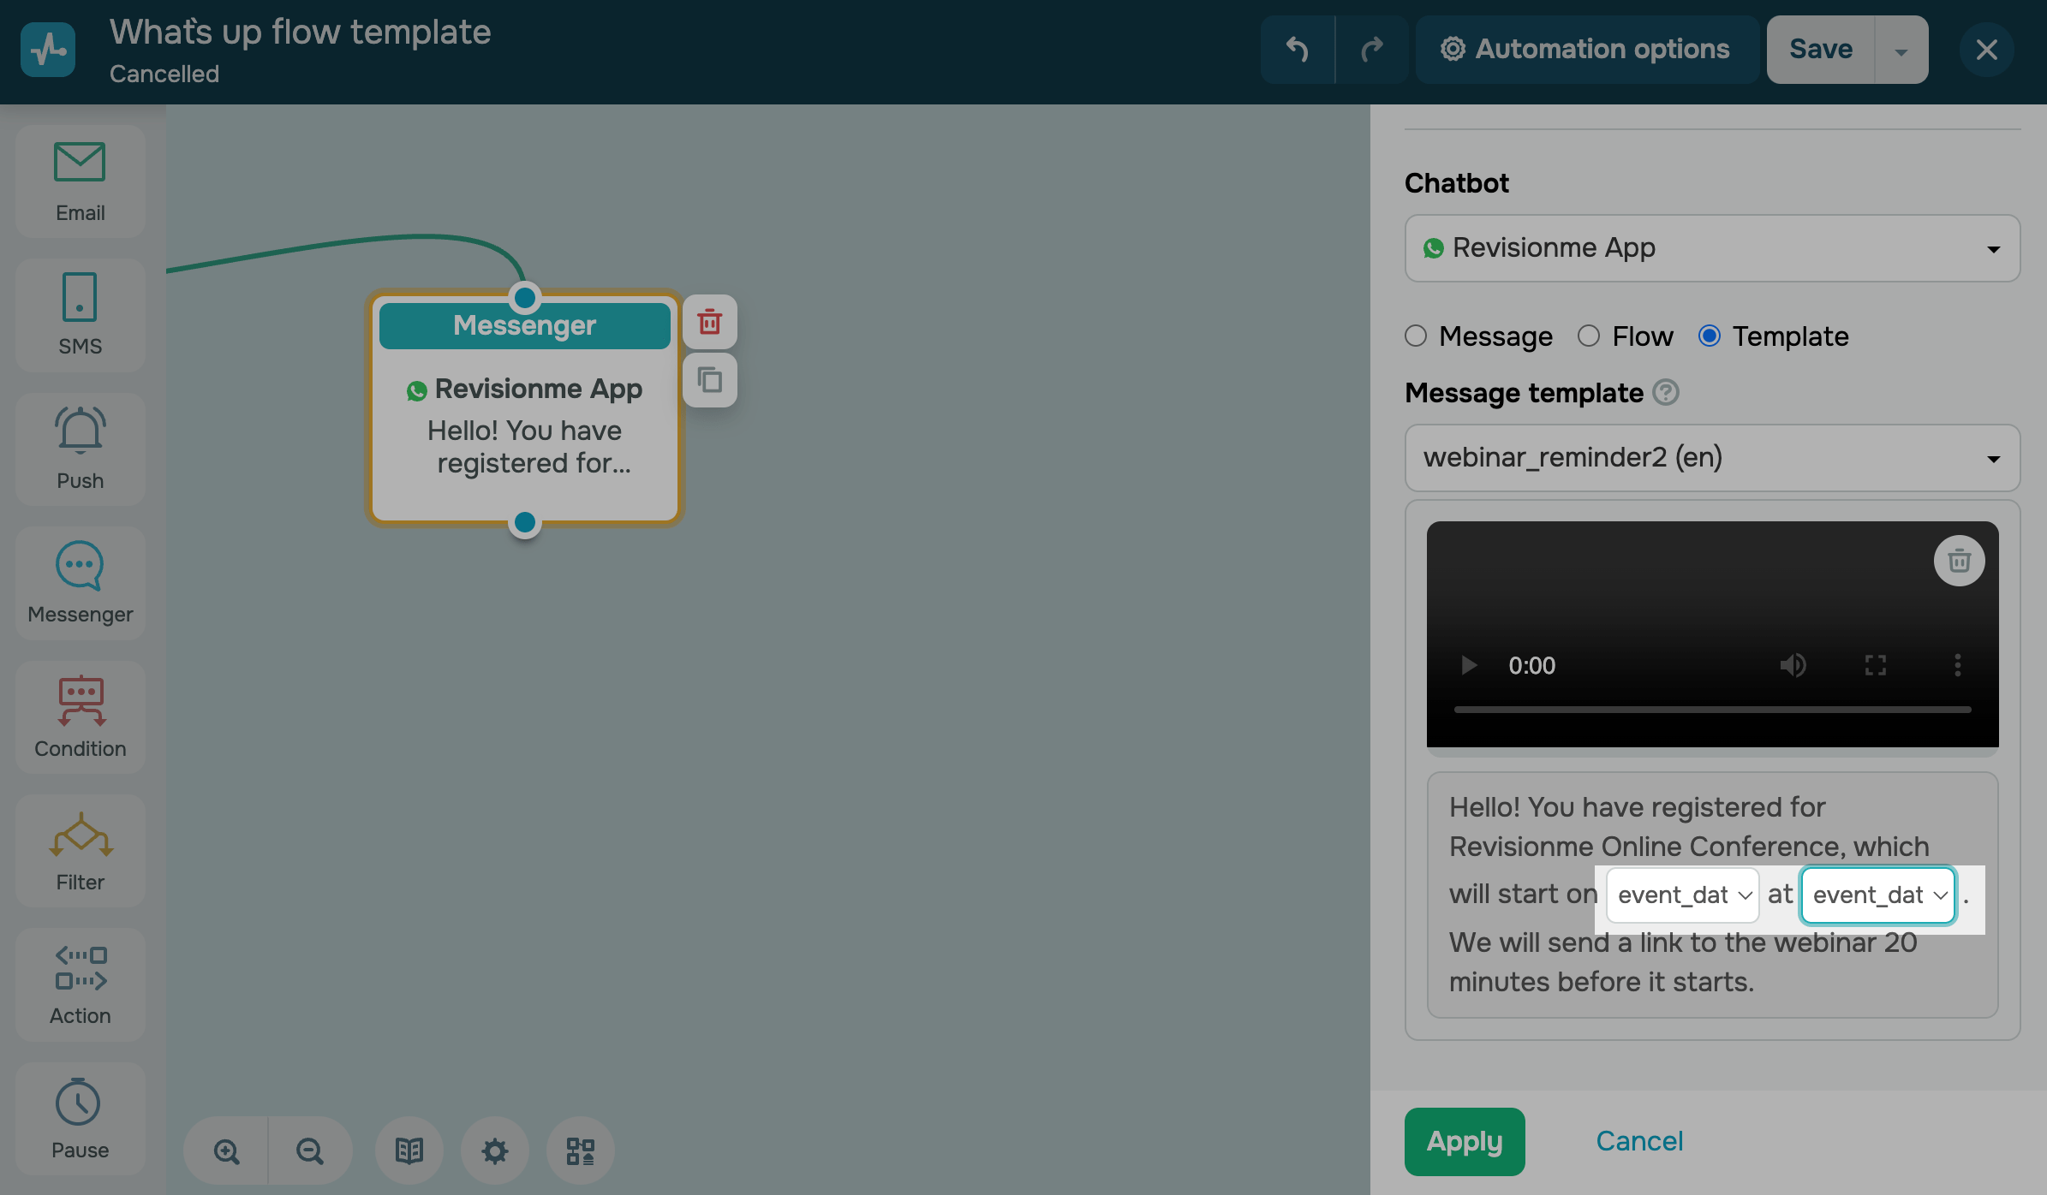
Task: Click the video progress bar
Action: click(1711, 710)
